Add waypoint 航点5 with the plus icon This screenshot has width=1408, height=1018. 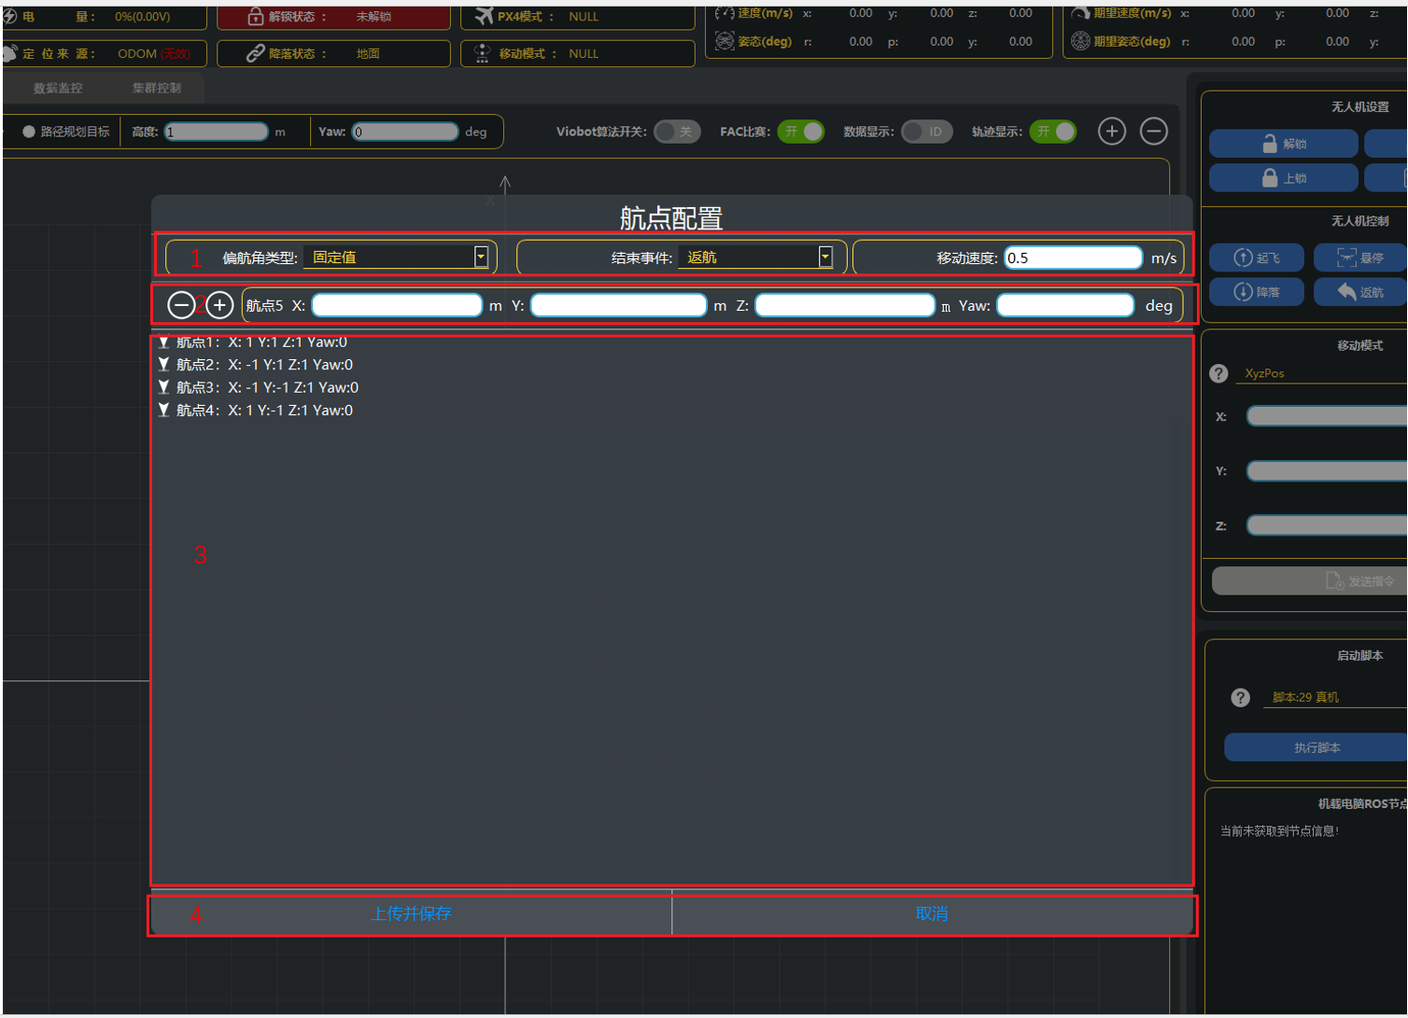[x=219, y=305]
